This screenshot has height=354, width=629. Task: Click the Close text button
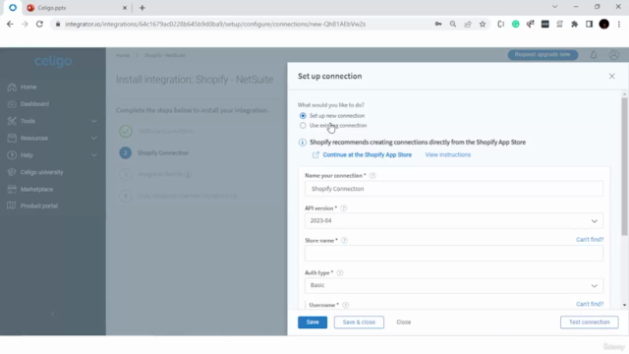[x=404, y=323]
